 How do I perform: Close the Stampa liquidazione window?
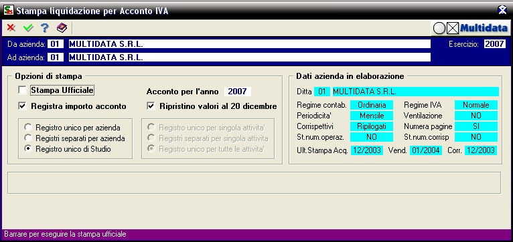502,11
